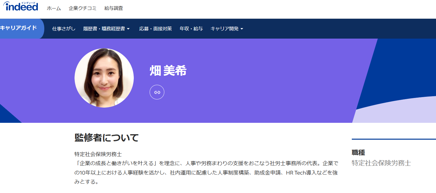Click the 監修者について heading
This screenshot has height=193, width=436.
(107, 137)
